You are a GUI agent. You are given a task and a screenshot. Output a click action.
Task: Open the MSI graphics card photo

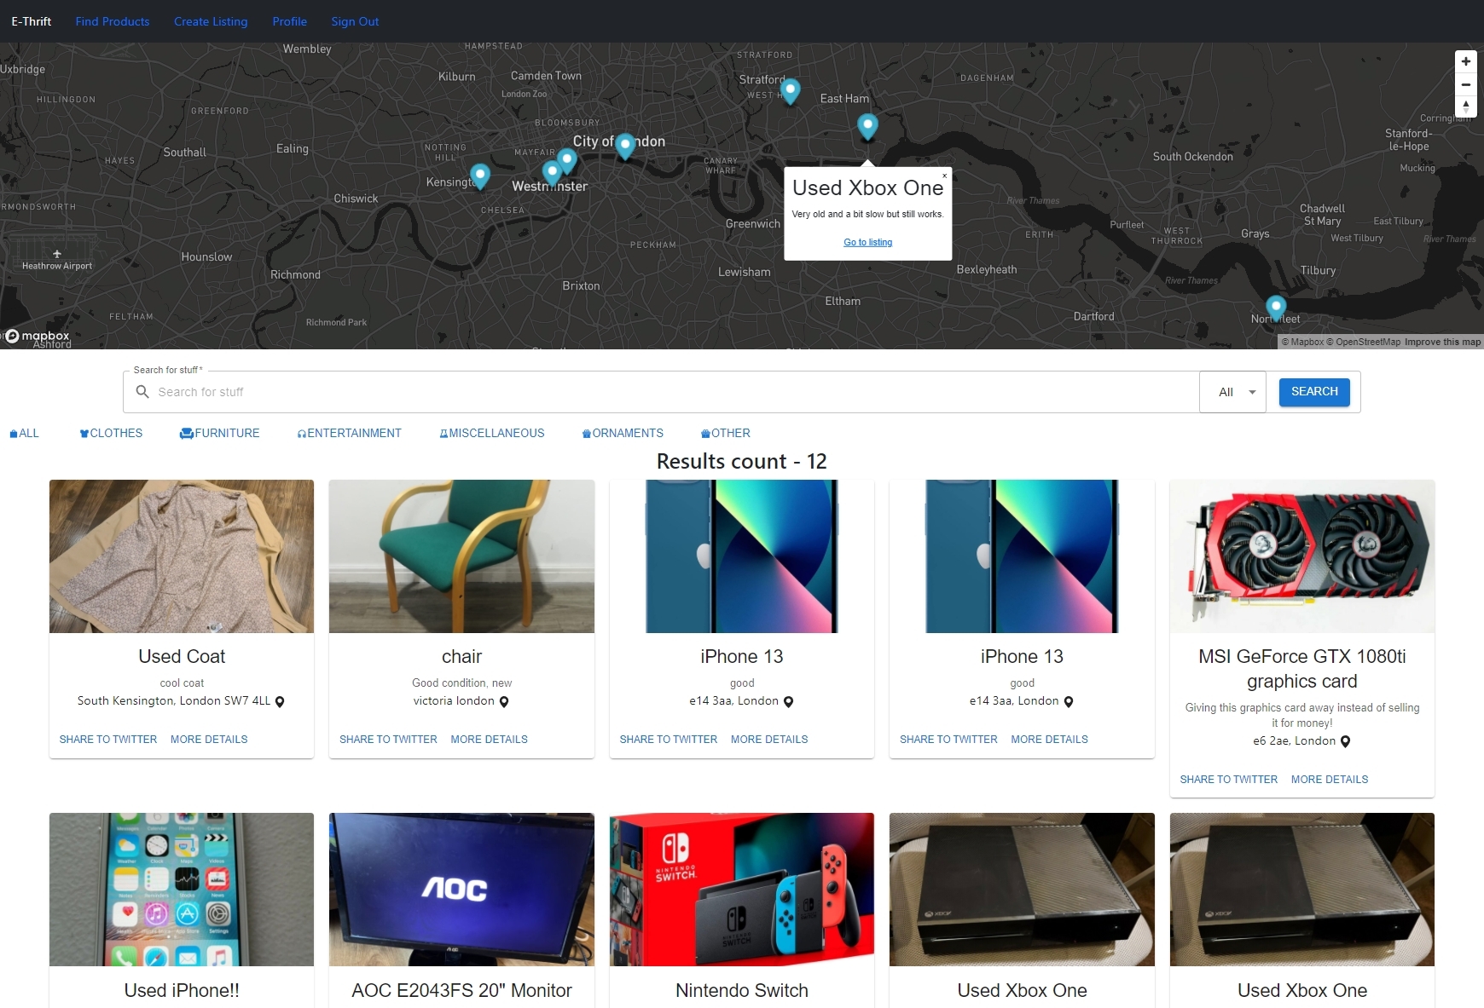pyautogui.click(x=1301, y=556)
